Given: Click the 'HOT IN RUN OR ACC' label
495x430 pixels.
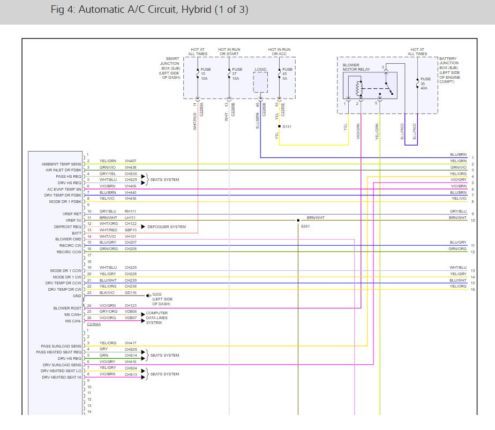Looking at the screenshot, I should (x=280, y=52).
